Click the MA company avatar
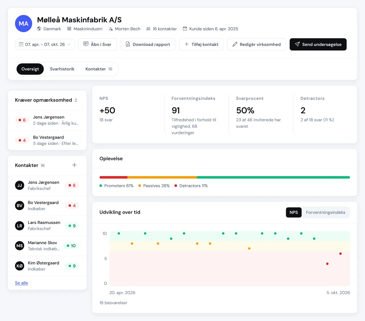365x321 pixels. [23, 23]
